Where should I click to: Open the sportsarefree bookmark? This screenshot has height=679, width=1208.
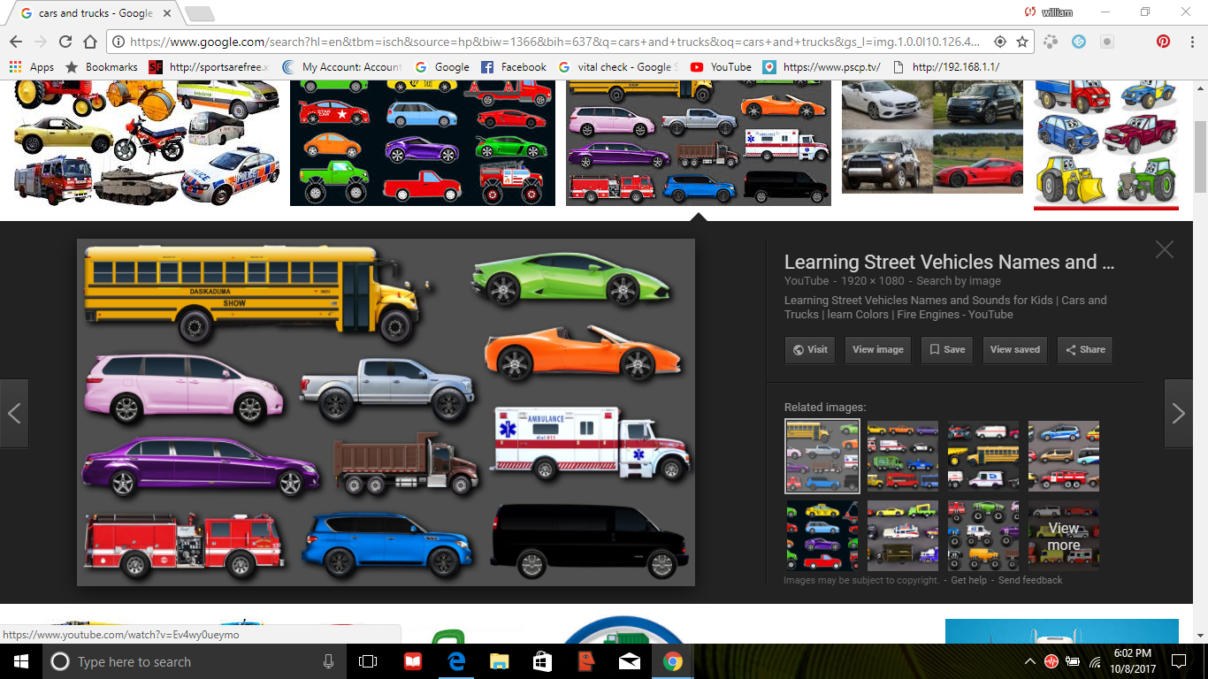(209, 67)
